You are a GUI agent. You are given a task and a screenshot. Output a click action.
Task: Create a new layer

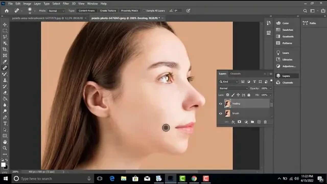pos(259,122)
